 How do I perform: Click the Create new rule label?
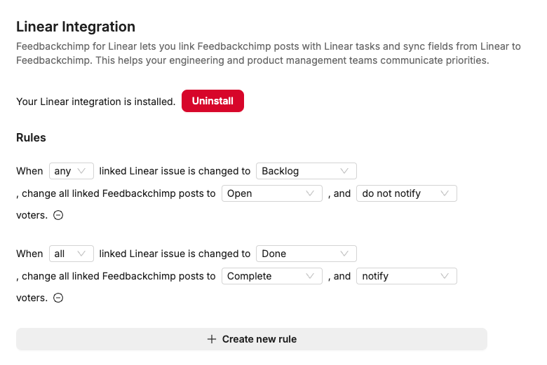coord(259,339)
